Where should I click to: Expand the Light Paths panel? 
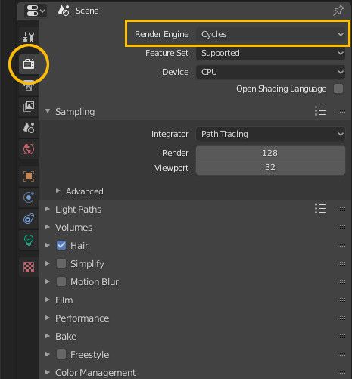pos(78,210)
